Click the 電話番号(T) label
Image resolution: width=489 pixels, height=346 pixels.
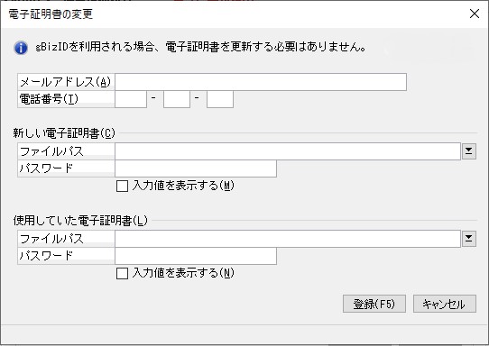pyautogui.click(x=49, y=99)
